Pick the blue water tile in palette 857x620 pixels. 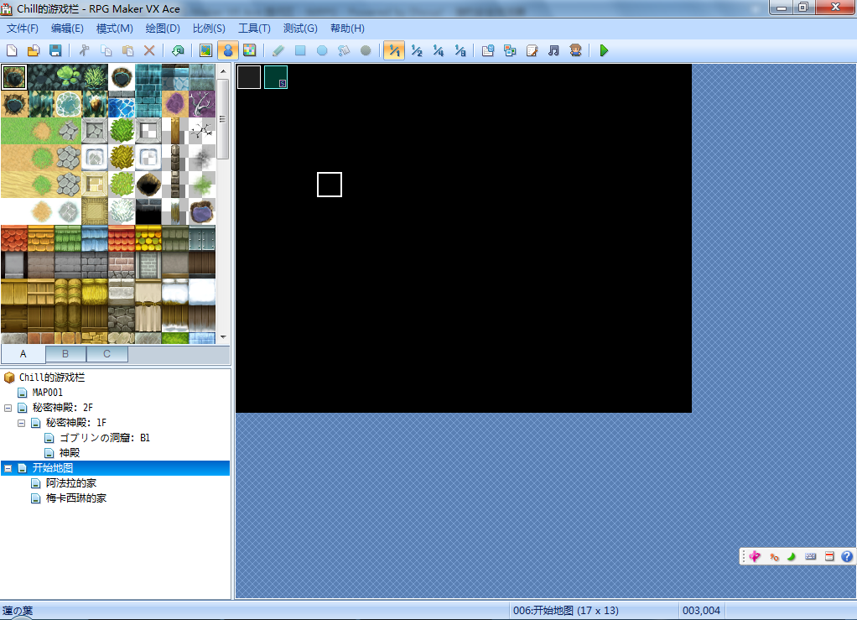coord(122,105)
